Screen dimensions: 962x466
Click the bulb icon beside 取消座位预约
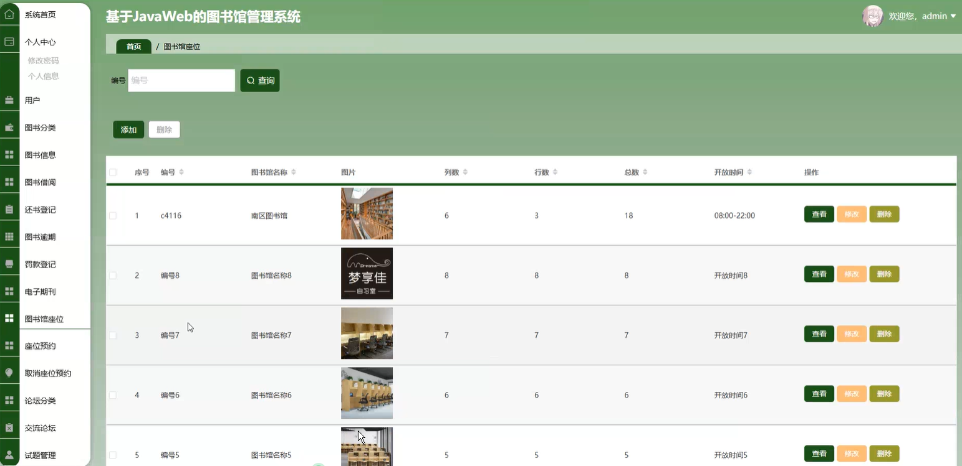click(x=9, y=373)
